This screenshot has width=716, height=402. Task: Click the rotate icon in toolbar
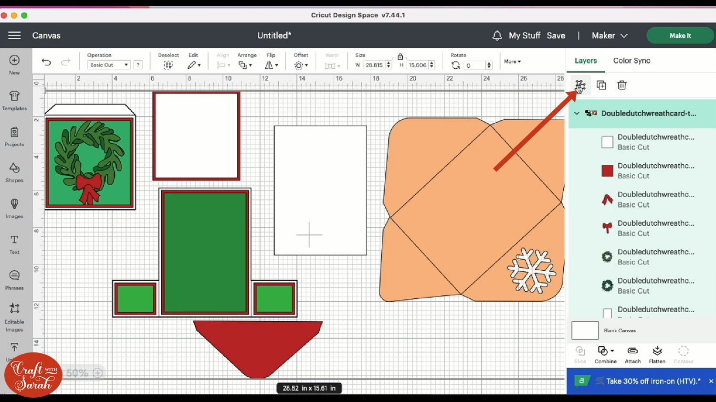456,65
